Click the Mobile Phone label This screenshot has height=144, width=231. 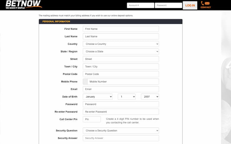tap(69, 81)
